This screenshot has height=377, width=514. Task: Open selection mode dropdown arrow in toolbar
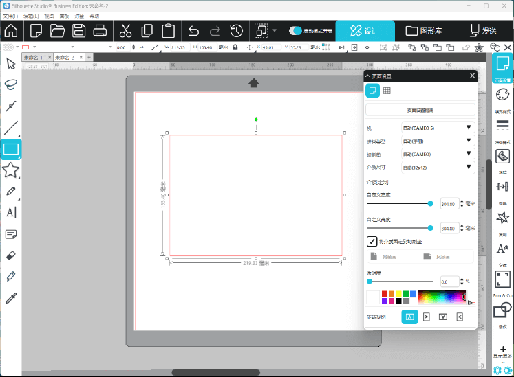pyautogui.click(x=275, y=31)
